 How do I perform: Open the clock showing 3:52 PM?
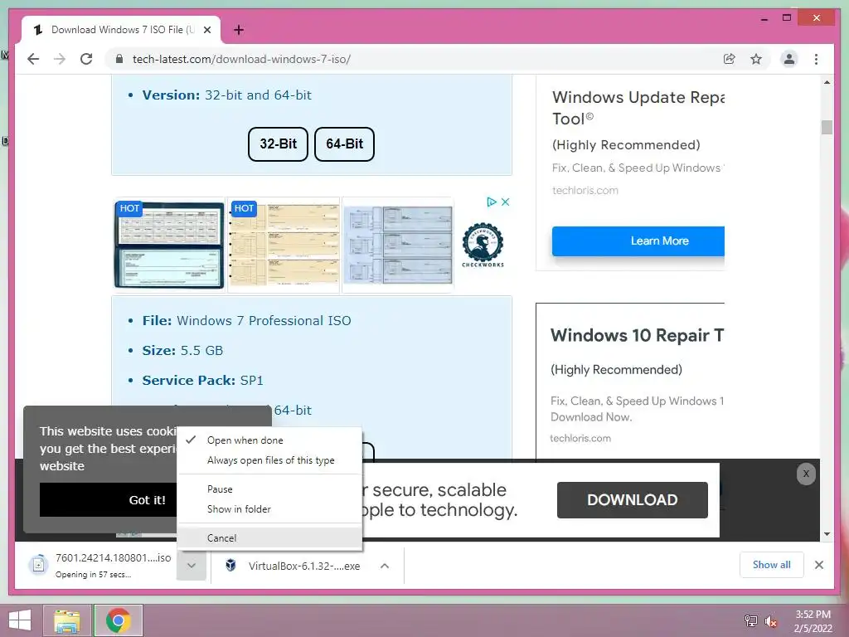pyautogui.click(x=813, y=621)
